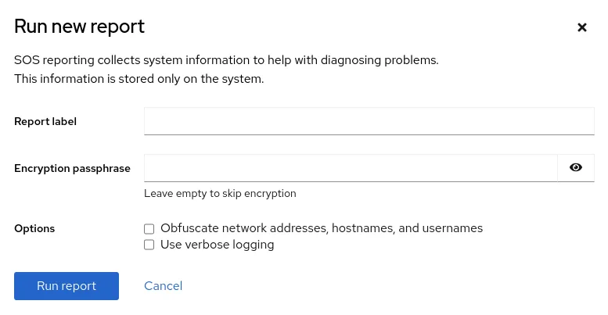Click the 'Options' section caption
Screen dimensions: 608x315
coord(34,229)
